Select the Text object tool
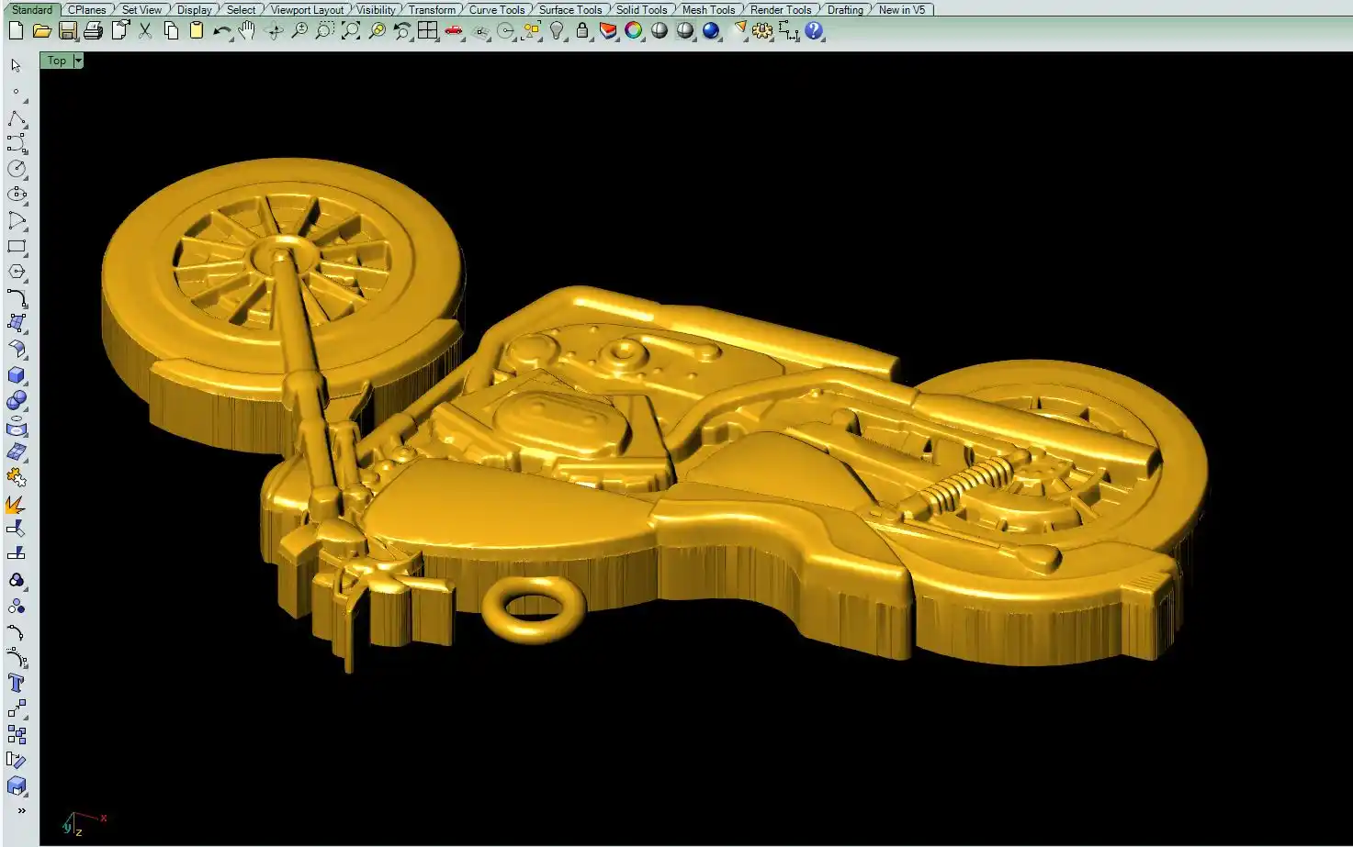The width and height of the screenshot is (1353, 847). (x=16, y=683)
